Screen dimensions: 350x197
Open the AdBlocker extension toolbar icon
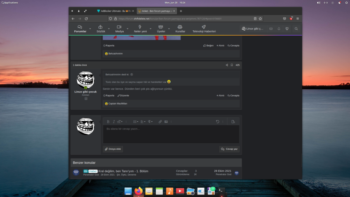pos(291,19)
